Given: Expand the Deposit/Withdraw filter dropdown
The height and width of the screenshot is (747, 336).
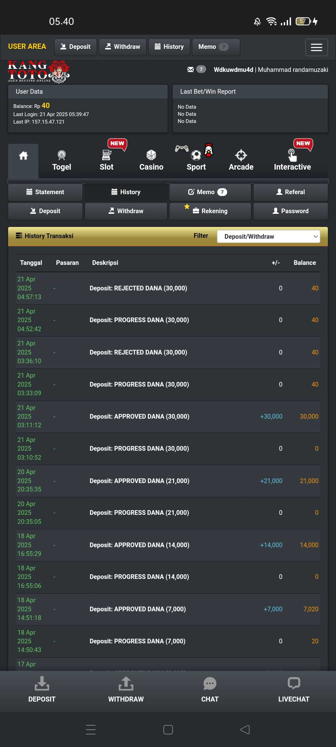Looking at the screenshot, I should pyautogui.click(x=268, y=237).
